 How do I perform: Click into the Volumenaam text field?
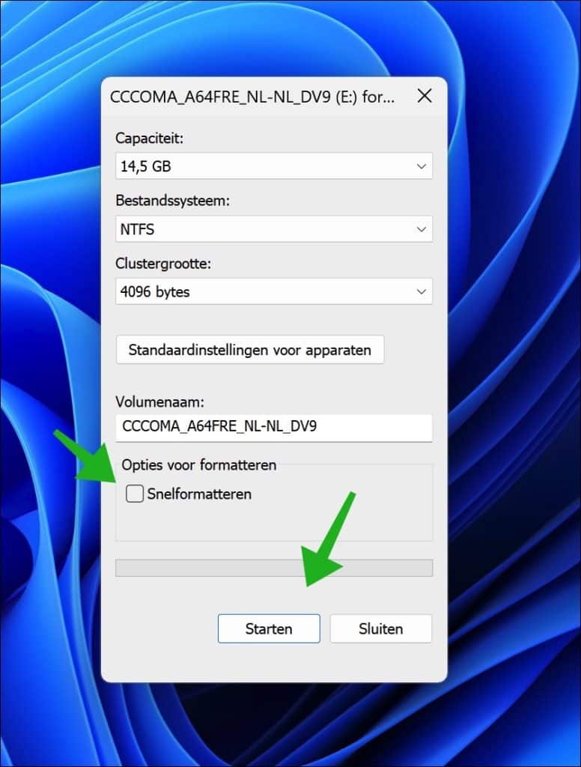coord(274,426)
